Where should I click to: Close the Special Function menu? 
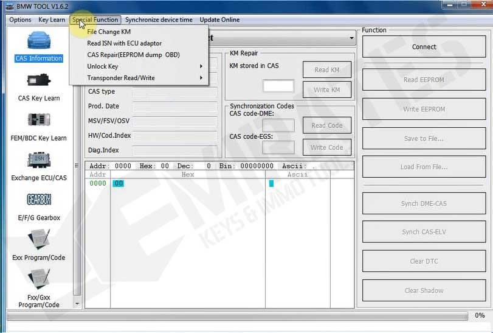tap(95, 20)
